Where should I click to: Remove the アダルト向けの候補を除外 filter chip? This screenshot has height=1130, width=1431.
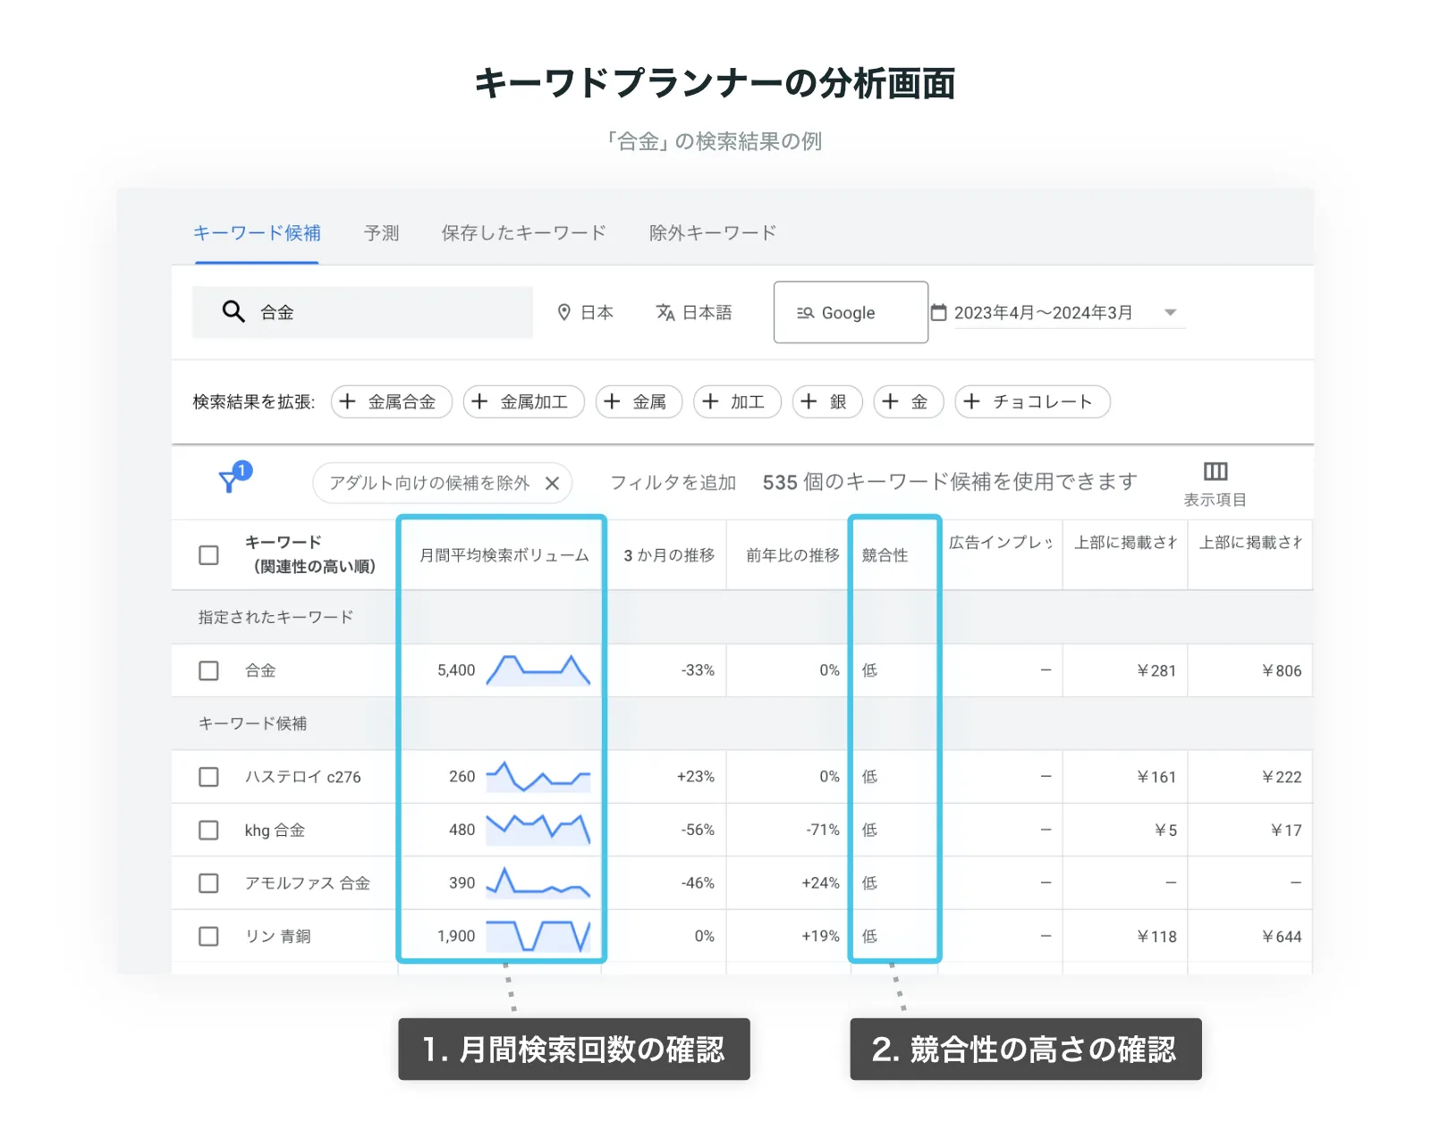point(552,483)
